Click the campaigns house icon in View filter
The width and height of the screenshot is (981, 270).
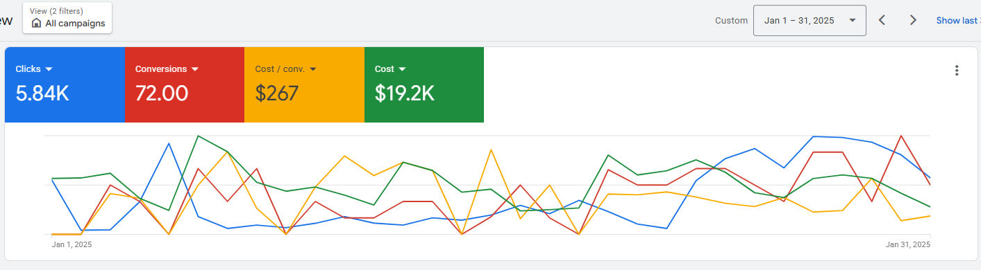coord(36,23)
